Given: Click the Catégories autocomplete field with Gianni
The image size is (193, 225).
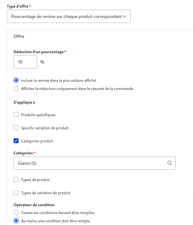Looking at the screenshot, I should click(90, 163).
